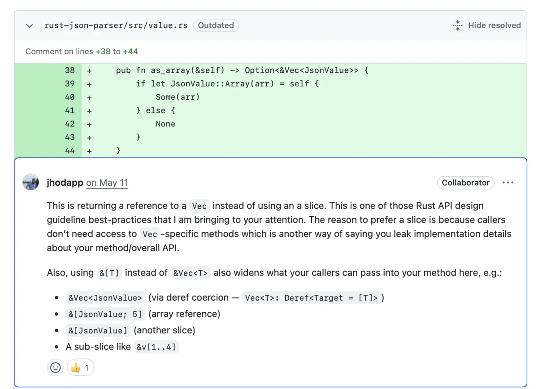The width and height of the screenshot is (538, 389).
Task: Click line number 41 in diff
Action: pos(70,111)
